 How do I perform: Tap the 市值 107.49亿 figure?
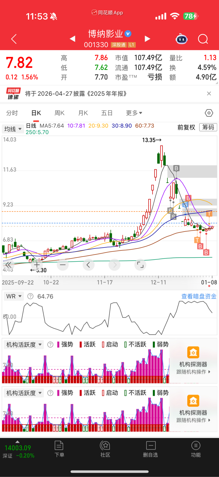(x=148, y=58)
